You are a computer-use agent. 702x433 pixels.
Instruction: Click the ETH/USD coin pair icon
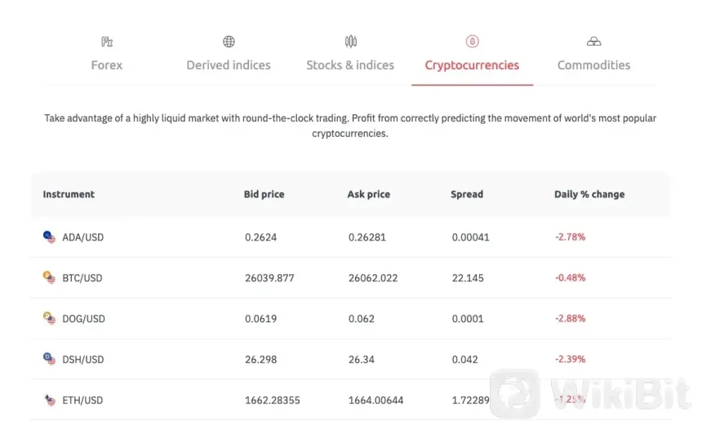[x=50, y=400]
